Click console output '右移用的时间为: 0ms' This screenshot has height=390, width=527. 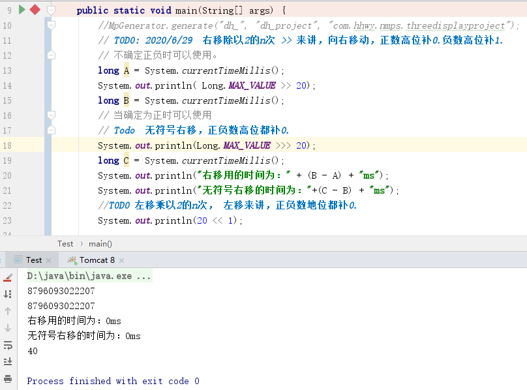[74, 321]
